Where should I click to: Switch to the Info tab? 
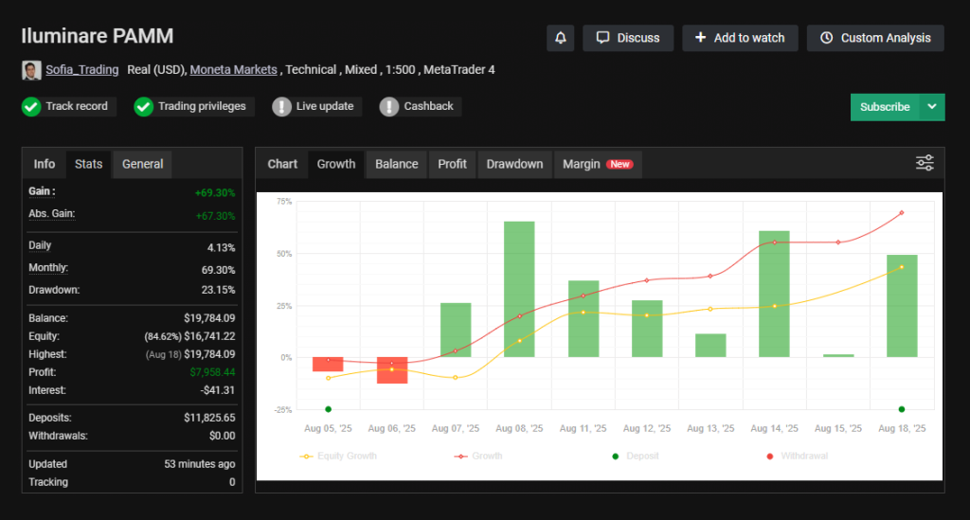click(44, 165)
